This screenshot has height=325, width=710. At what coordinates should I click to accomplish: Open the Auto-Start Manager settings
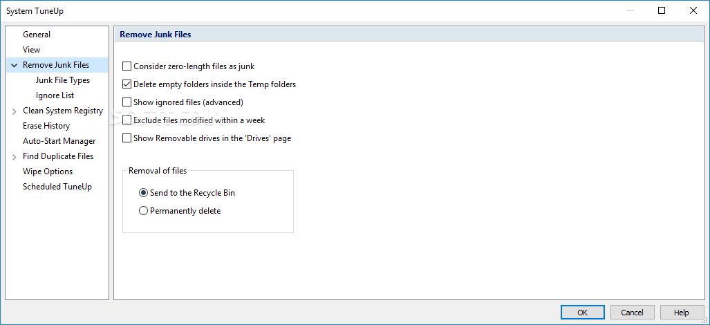(x=59, y=141)
